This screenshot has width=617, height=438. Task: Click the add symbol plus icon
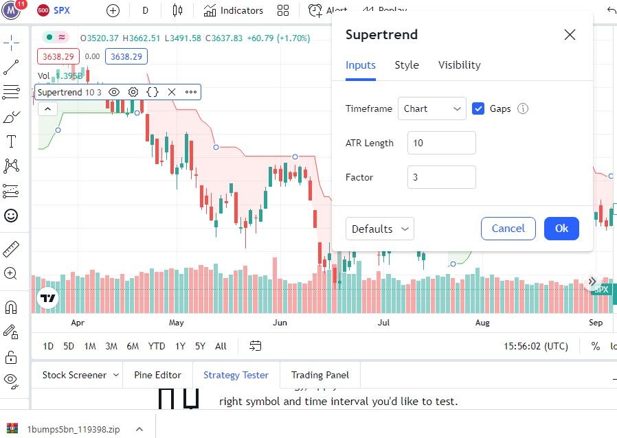(113, 10)
